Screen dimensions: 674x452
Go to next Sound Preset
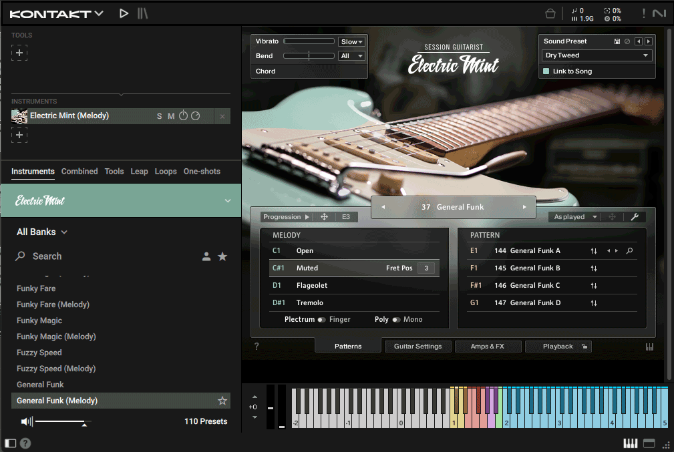pos(649,41)
